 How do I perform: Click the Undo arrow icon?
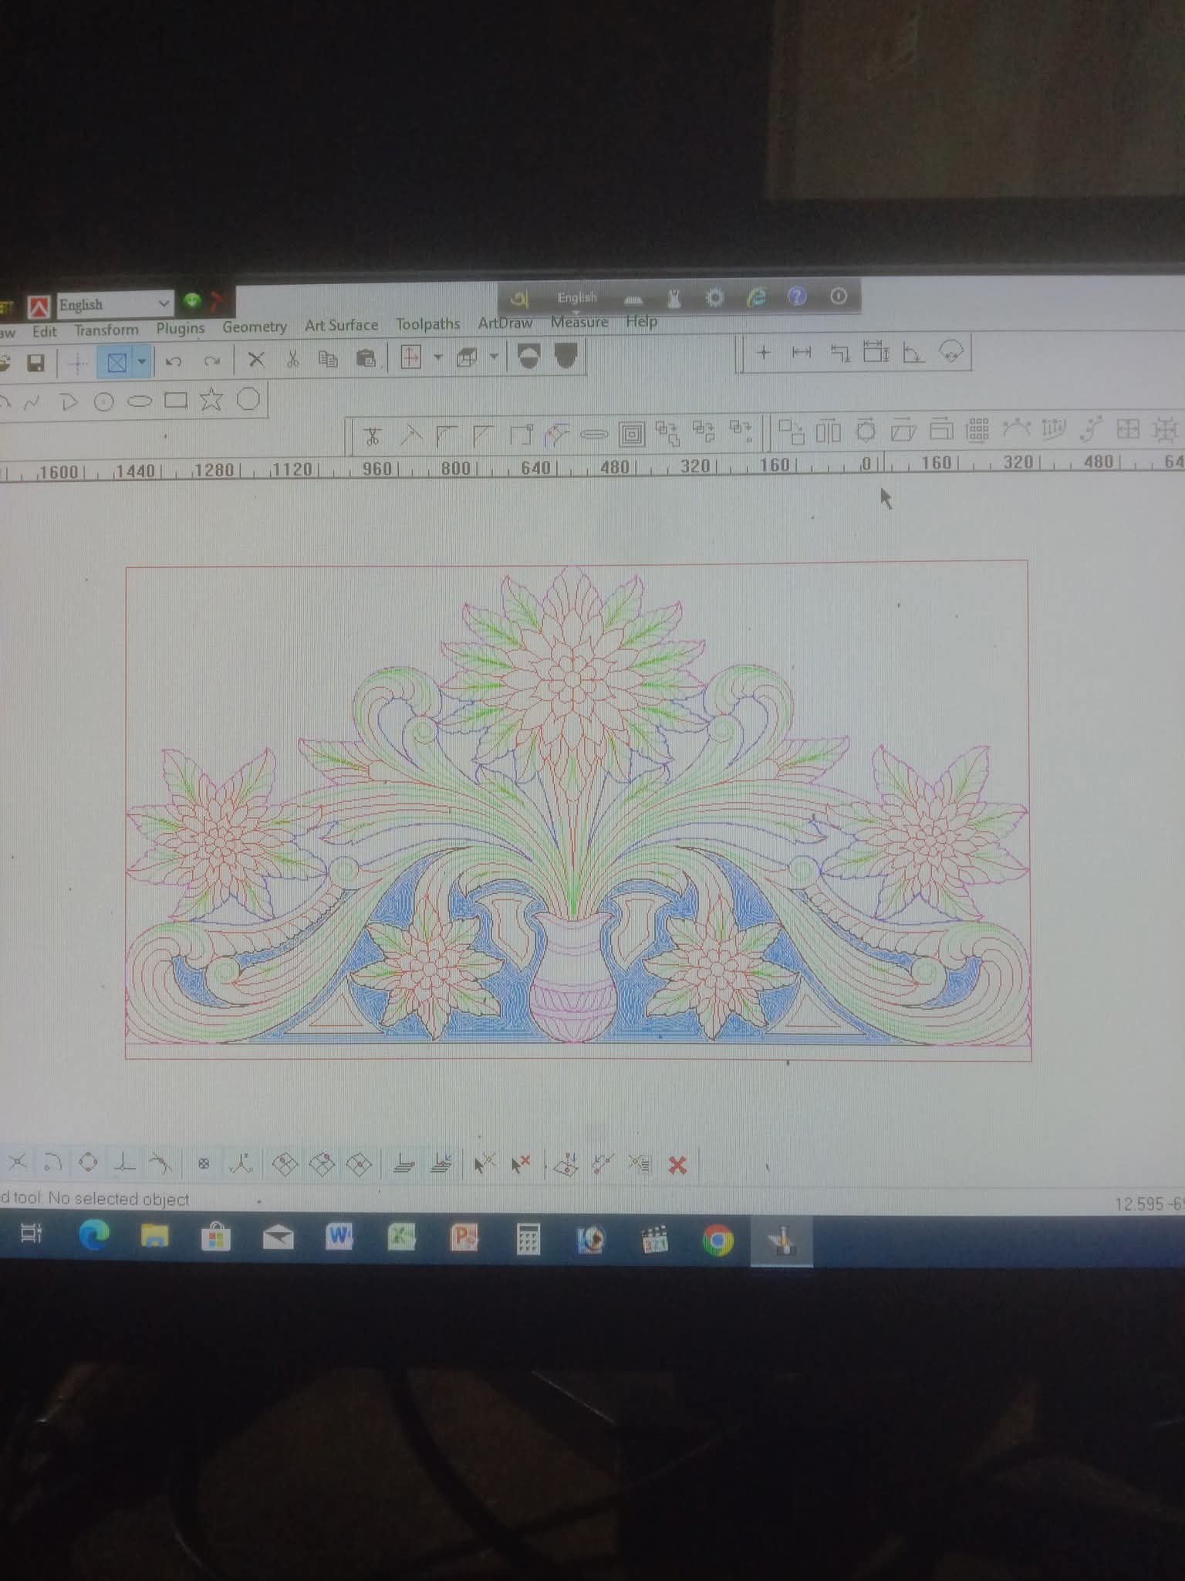174,361
